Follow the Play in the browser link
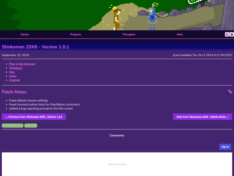Image resolution: width=234 pixels, height=176 pixels. click(x=22, y=64)
